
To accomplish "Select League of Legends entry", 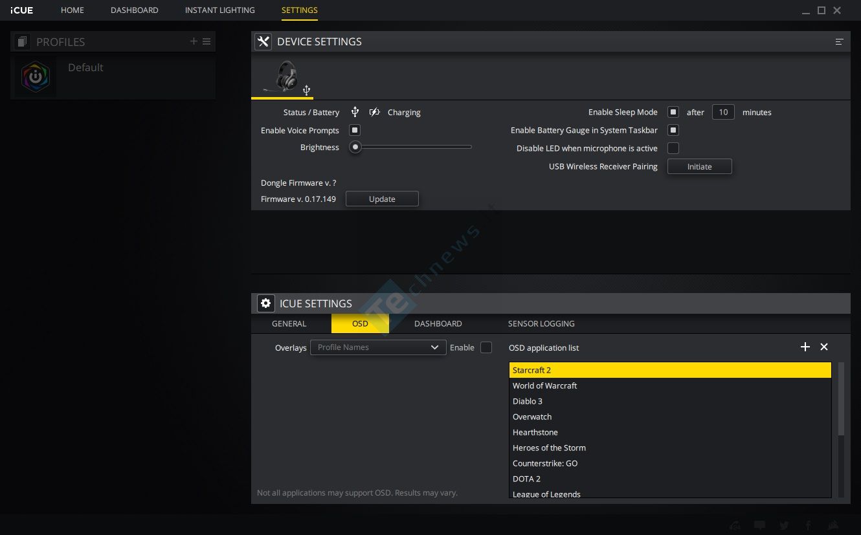I will [670, 493].
